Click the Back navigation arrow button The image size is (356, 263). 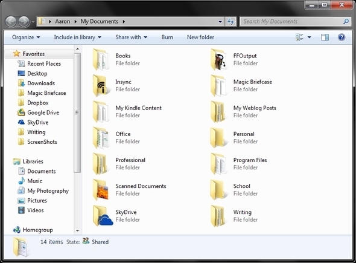(x=11, y=22)
